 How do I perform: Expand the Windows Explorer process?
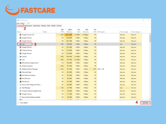[18, 66]
